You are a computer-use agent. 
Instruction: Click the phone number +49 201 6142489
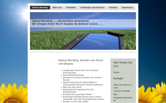pyautogui.click(x=121, y=91)
